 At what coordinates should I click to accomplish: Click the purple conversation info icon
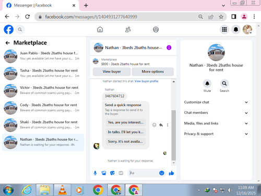[x=169, y=48]
